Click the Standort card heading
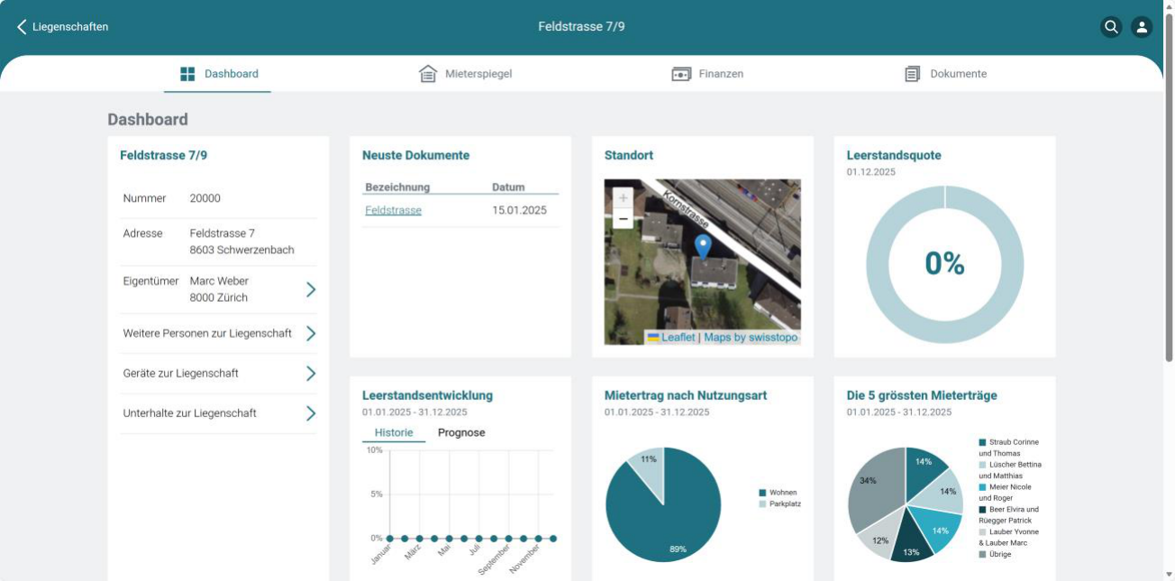The image size is (1175, 581). click(x=629, y=155)
